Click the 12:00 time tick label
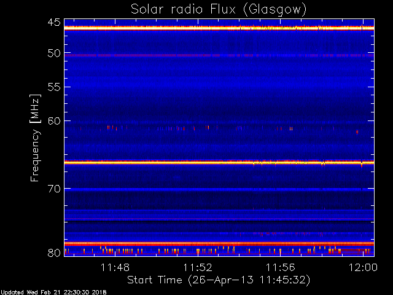This screenshot has height=295, width=393. [363, 267]
